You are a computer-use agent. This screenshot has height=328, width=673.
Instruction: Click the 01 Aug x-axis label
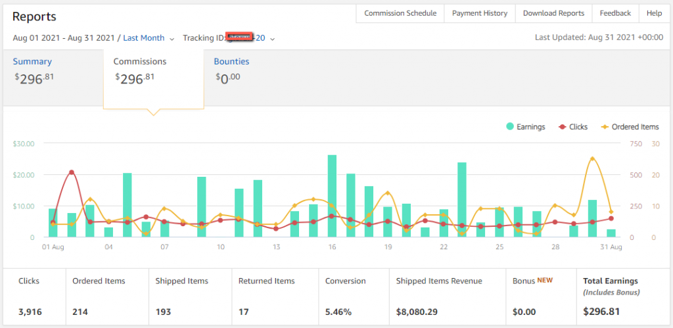tap(52, 247)
